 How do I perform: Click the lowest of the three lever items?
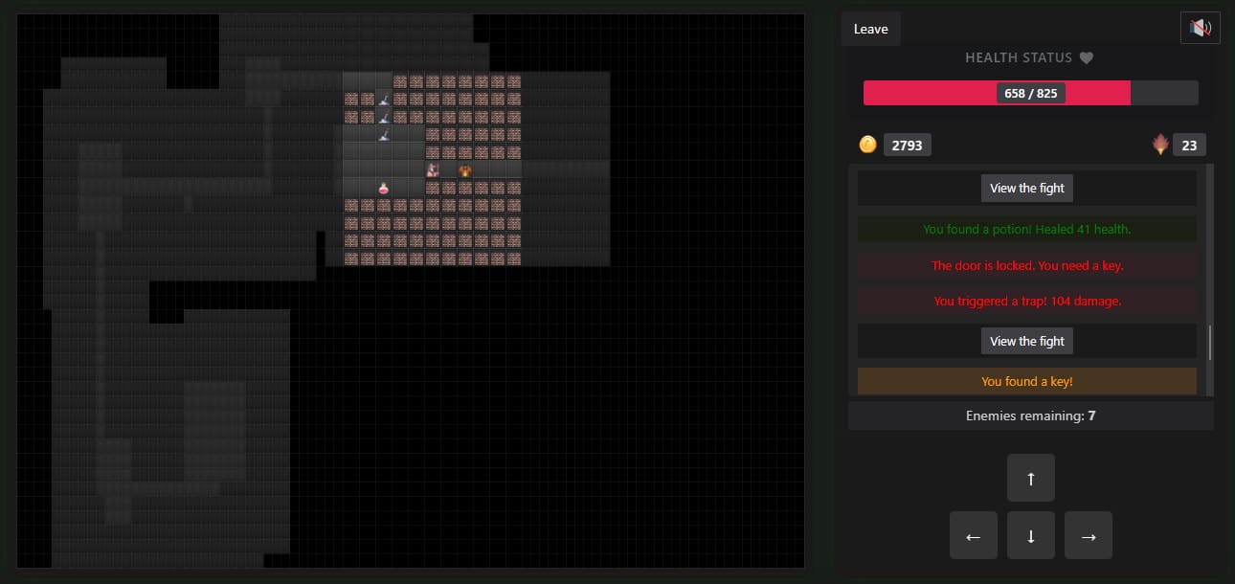click(x=384, y=135)
